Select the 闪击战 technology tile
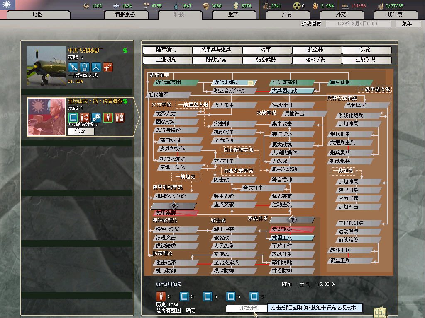 pos(234,180)
